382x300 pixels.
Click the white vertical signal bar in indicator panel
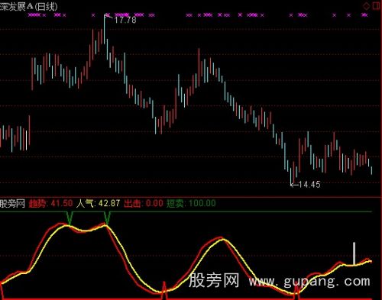point(354,253)
